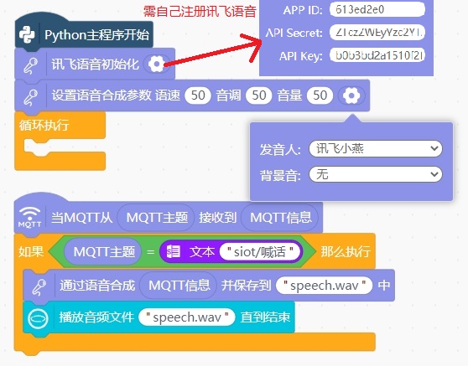Edit speech.wav filename in 通过语音合成 block
This screenshot has width=468, height=366.
click(x=324, y=286)
